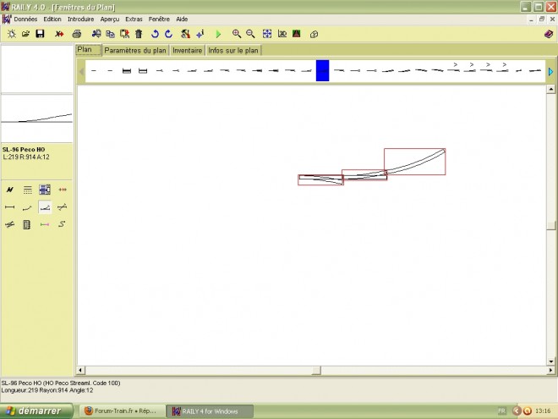Select the orange double-arrow tool
This screenshot has height=419, width=558.
[63, 190]
